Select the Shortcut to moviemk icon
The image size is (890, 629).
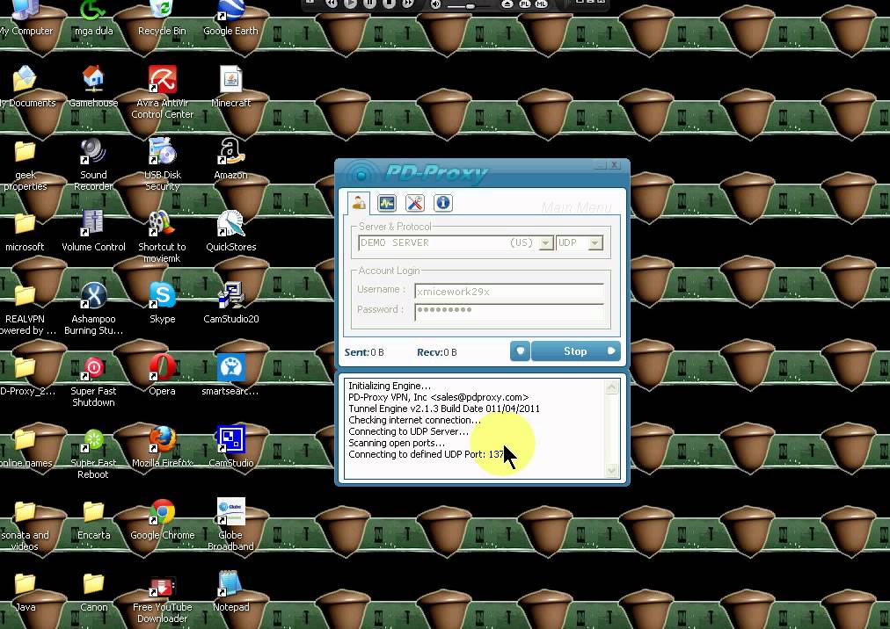click(162, 236)
